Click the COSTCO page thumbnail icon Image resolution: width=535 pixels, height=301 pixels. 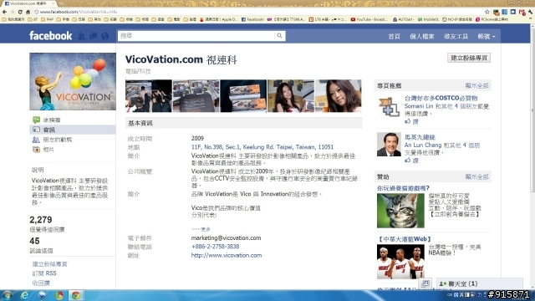(389, 107)
